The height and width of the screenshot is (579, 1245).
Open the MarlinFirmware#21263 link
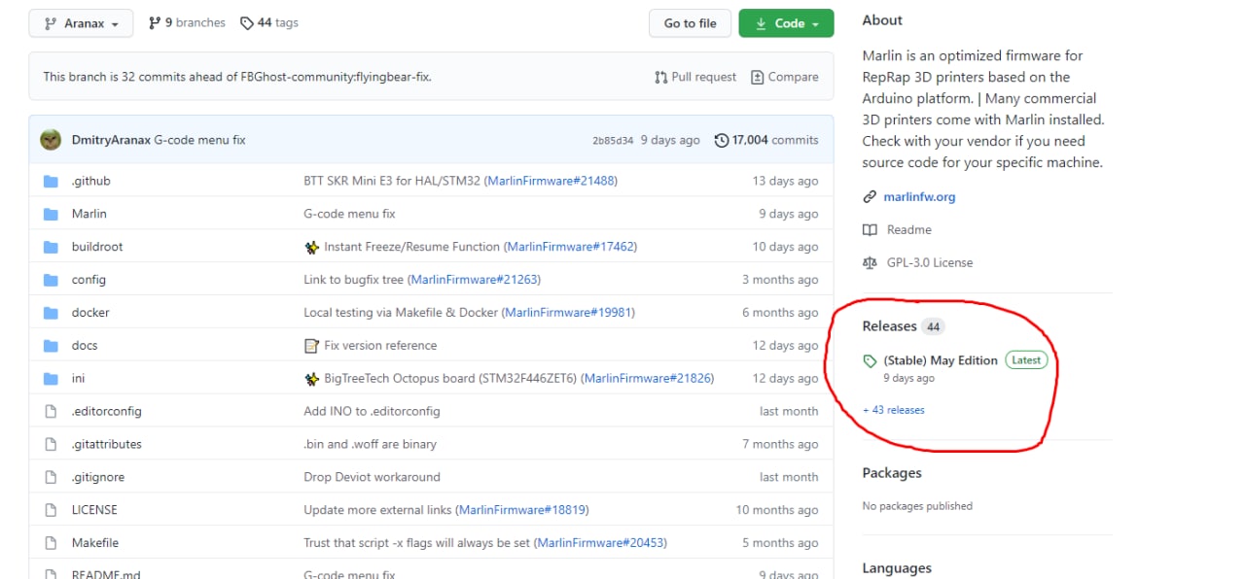(474, 280)
